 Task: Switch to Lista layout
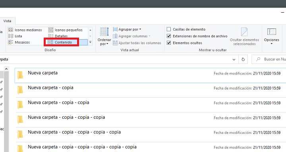[15, 36]
